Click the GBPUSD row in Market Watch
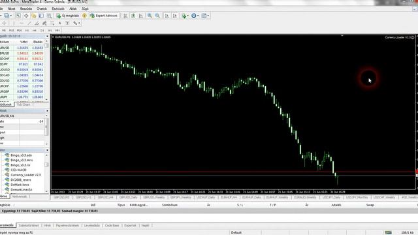Image resolution: width=418 pixels, height=235 pixels. pyautogui.click(x=22, y=54)
